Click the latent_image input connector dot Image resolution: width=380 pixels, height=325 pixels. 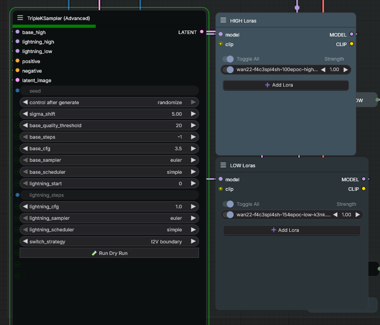(x=18, y=80)
